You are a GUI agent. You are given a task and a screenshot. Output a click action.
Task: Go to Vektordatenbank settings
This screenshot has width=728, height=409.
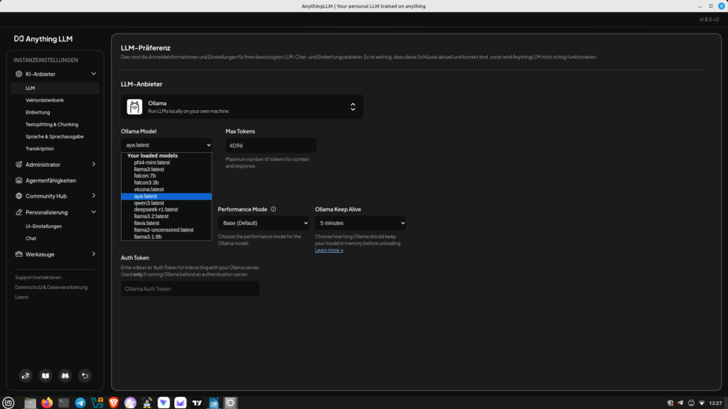45,100
